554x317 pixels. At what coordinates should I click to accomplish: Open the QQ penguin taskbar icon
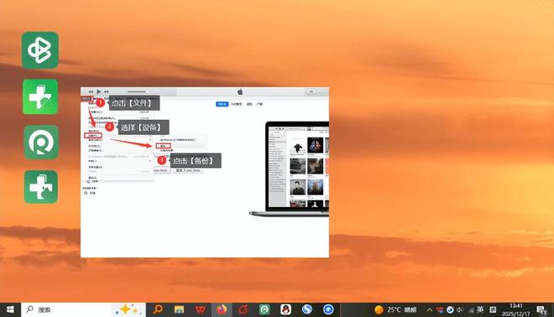(285, 309)
